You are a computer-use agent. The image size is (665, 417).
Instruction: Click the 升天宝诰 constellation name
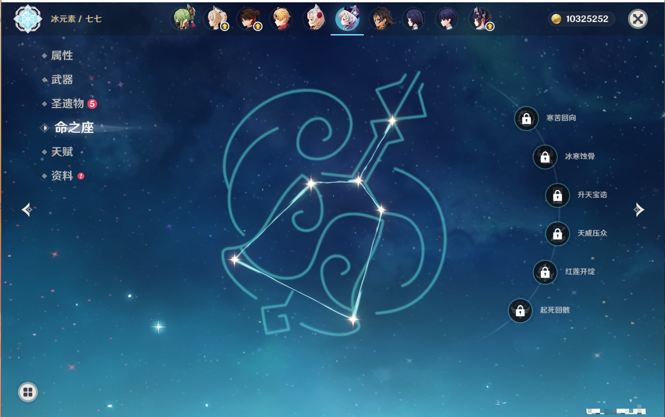[592, 195]
